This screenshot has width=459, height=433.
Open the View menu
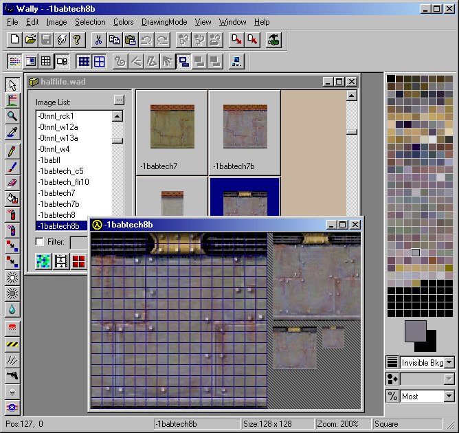203,22
